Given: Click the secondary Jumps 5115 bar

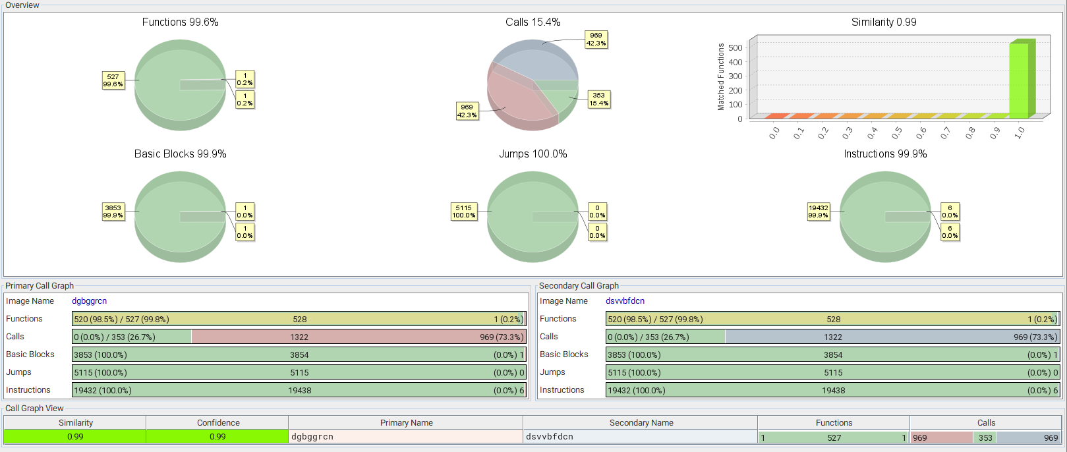Looking at the screenshot, I should click(833, 372).
